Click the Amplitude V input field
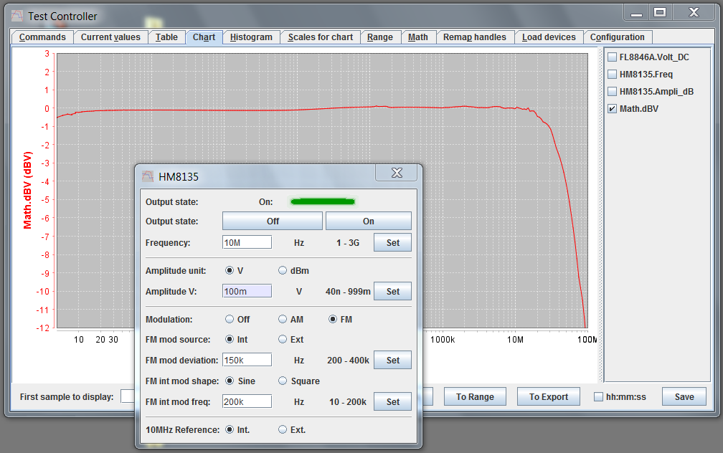This screenshot has width=723, height=453. point(247,291)
